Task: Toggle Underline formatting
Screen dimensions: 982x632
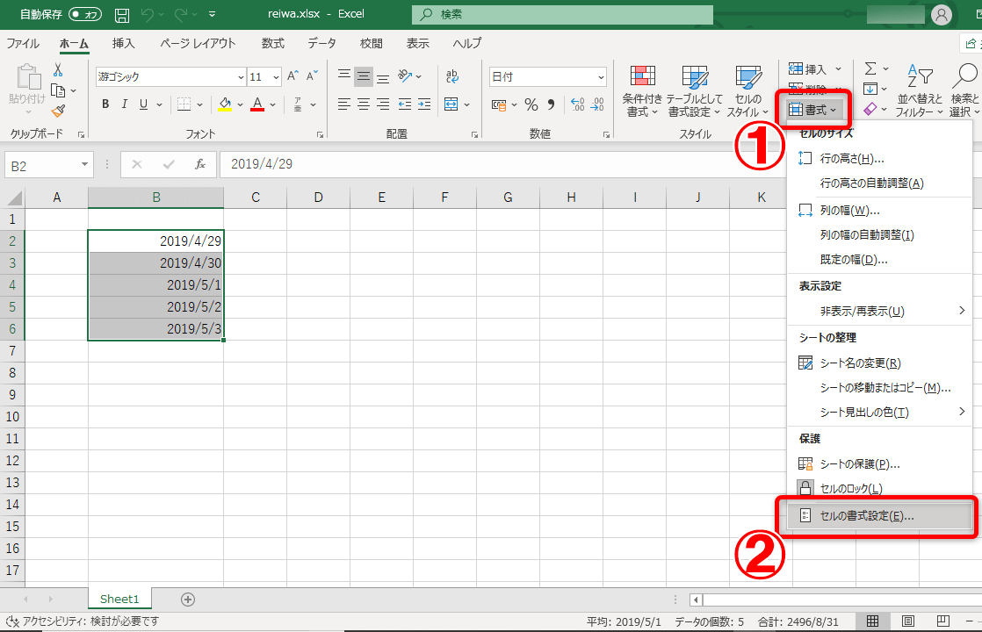Action: (143, 104)
